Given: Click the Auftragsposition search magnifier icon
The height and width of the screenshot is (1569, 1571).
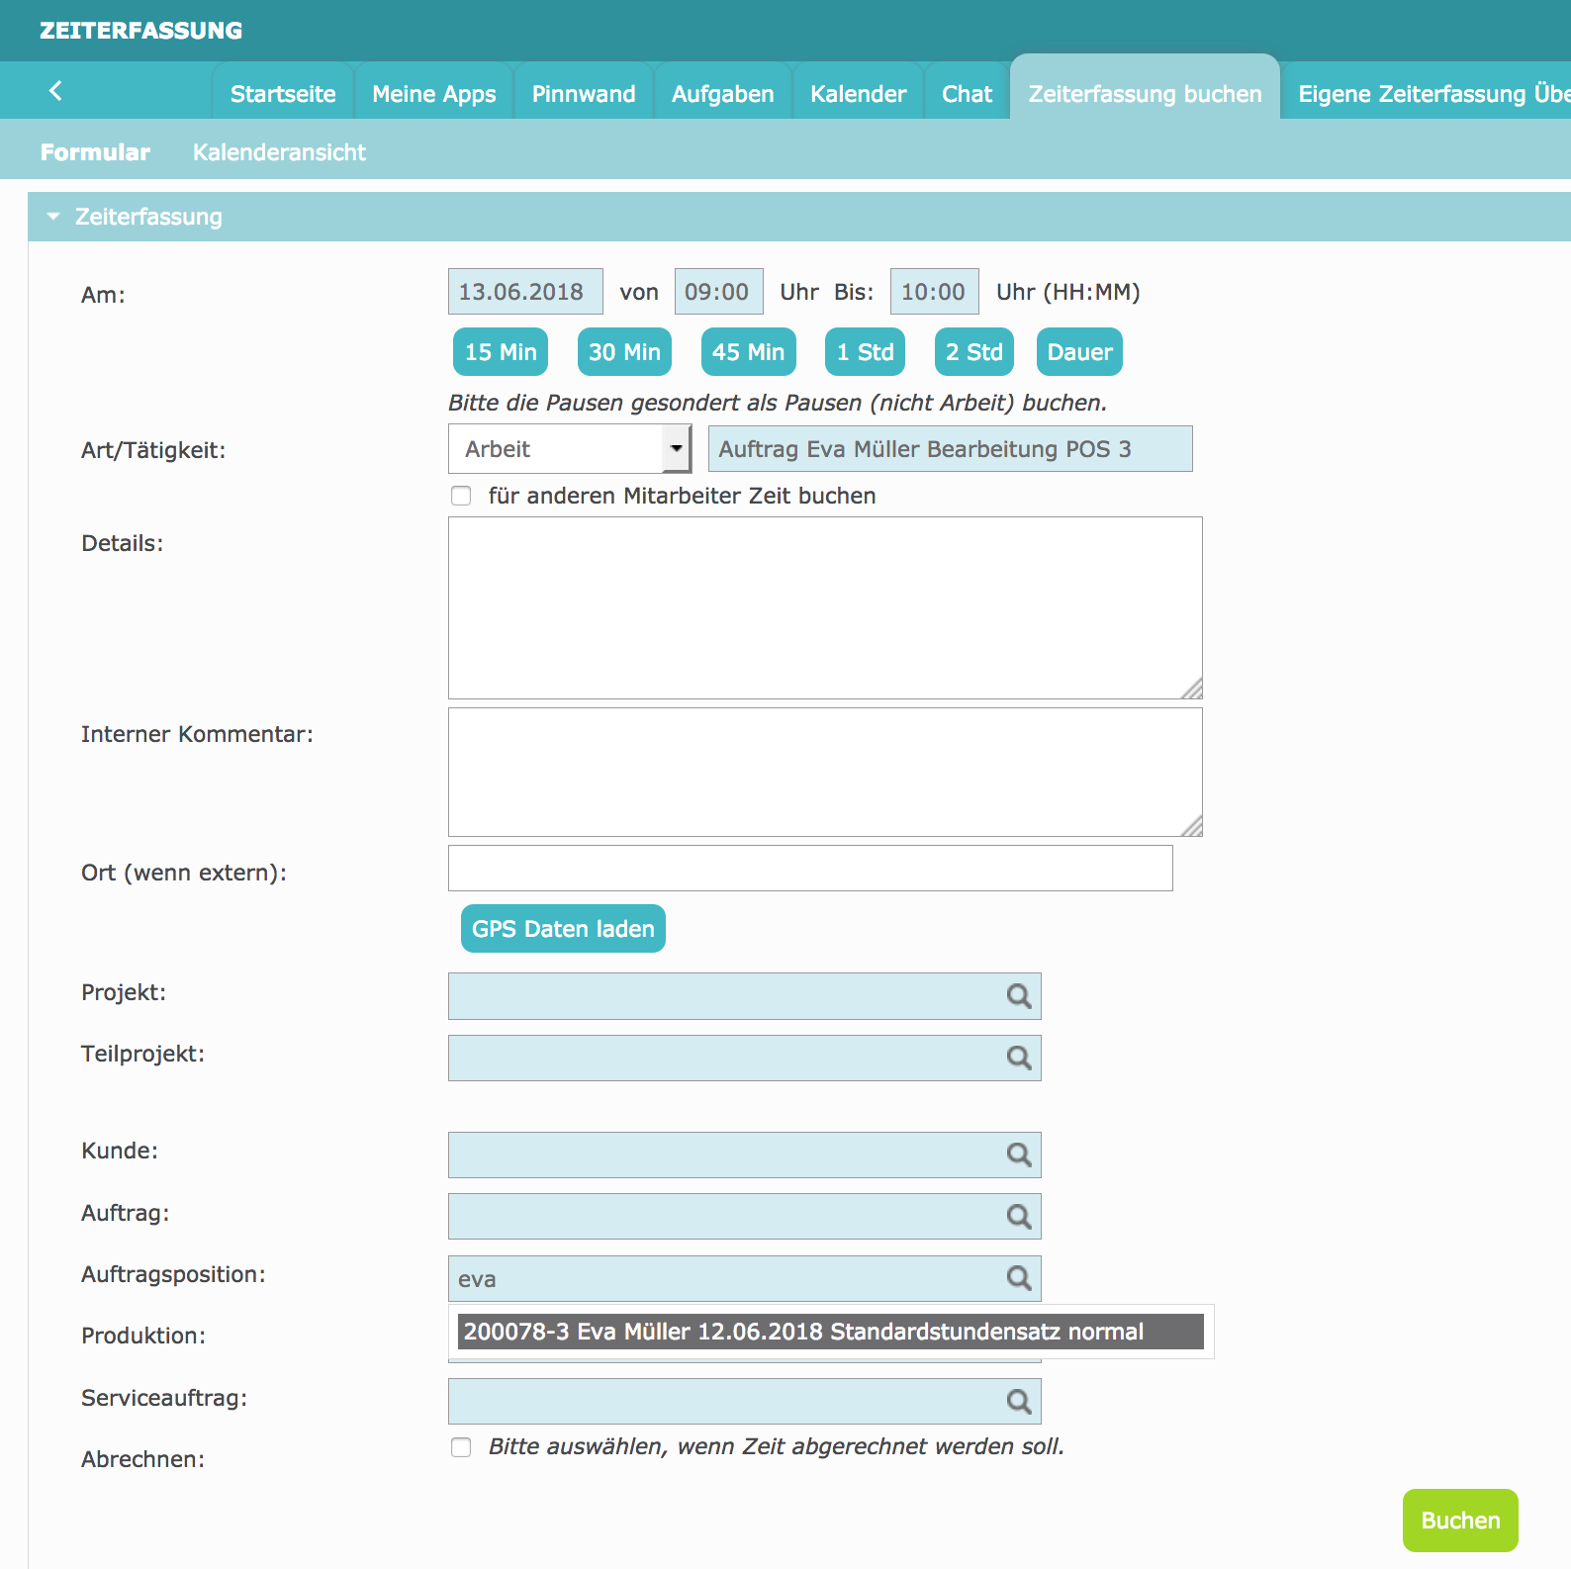Looking at the screenshot, I should [1019, 1278].
